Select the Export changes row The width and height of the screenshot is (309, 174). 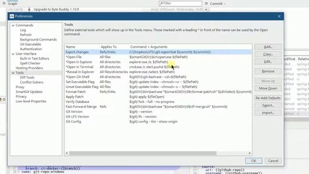pos(158,52)
